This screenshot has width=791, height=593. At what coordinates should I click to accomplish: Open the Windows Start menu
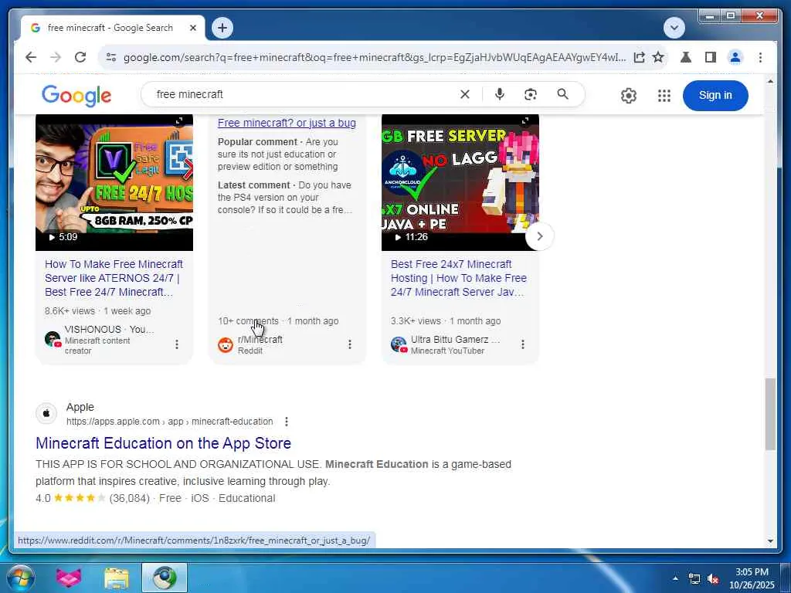[19, 578]
